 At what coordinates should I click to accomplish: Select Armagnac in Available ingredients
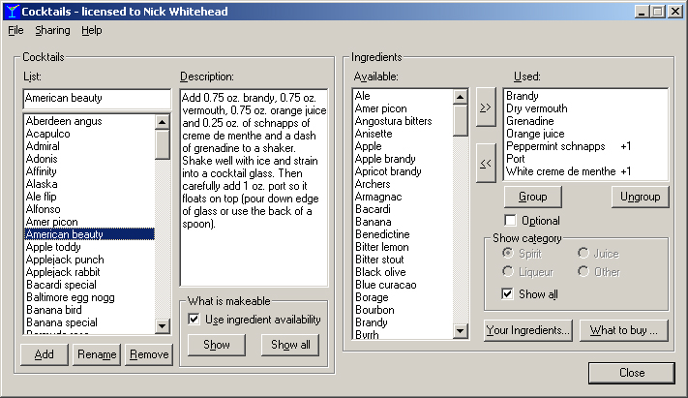(x=403, y=197)
